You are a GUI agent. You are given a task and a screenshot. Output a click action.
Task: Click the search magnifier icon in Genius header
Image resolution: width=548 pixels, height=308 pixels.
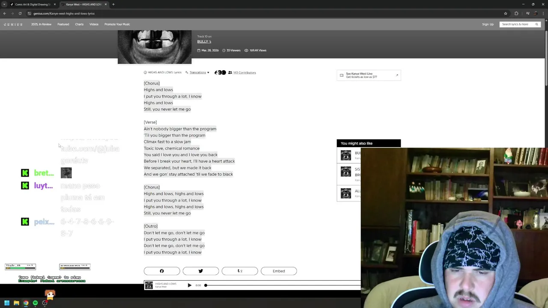(536, 24)
